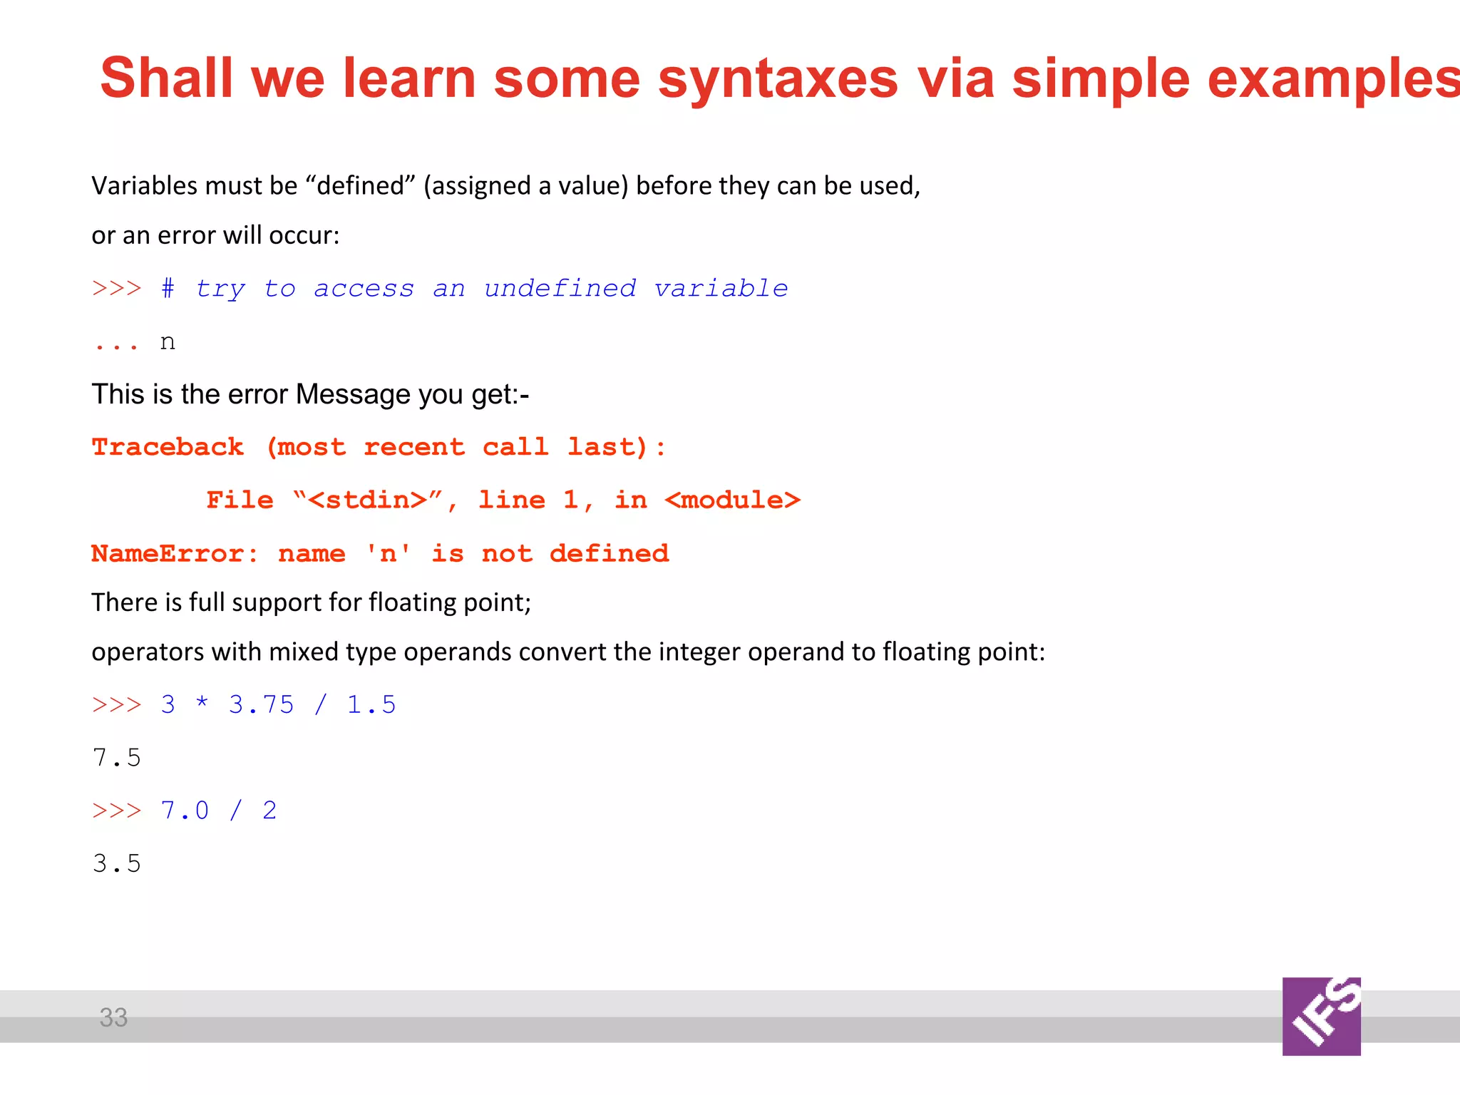The image size is (1460, 1095).
Task: Click the result value 3.5
Action: (117, 864)
